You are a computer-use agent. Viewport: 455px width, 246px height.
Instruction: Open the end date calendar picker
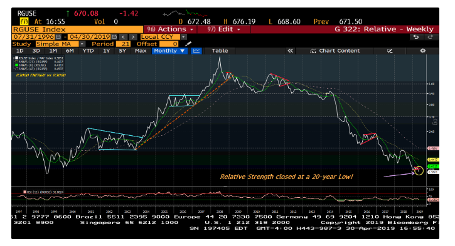114,37
